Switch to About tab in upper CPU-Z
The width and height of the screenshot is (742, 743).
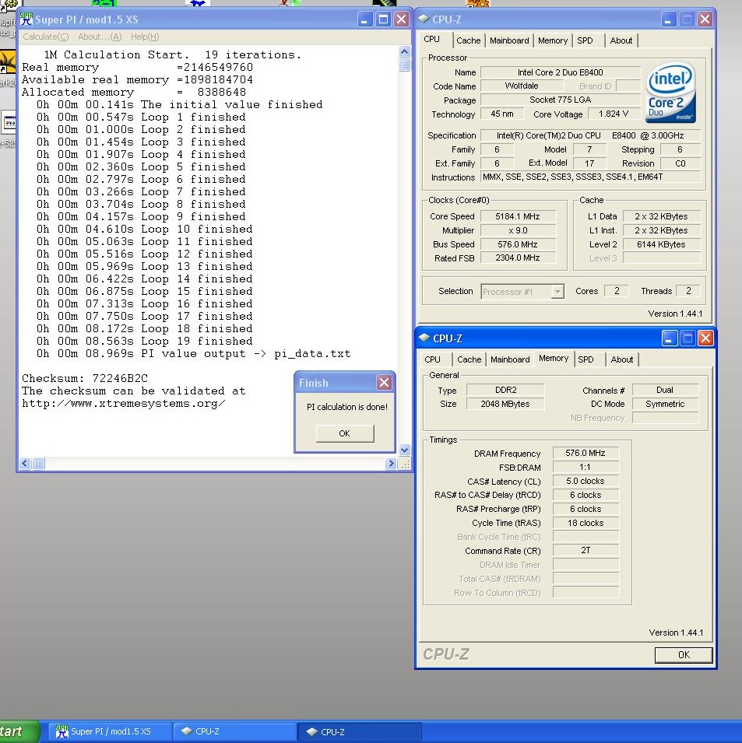(x=621, y=40)
